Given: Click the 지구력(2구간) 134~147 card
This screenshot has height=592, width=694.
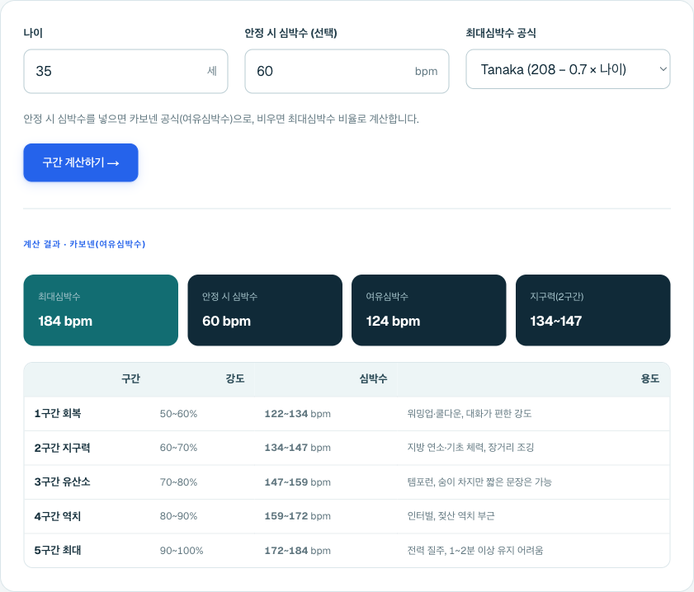Looking at the screenshot, I should 592,310.
